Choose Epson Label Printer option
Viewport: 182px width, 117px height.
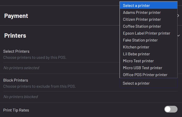147,33
